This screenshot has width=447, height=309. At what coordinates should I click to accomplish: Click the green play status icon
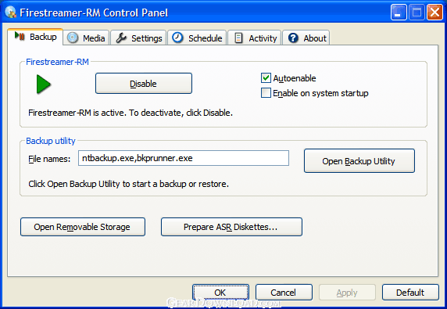pyautogui.click(x=44, y=84)
